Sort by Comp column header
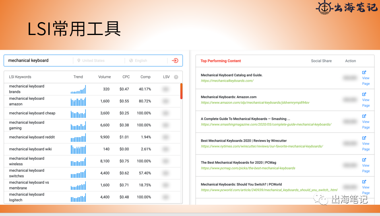 [145, 77]
